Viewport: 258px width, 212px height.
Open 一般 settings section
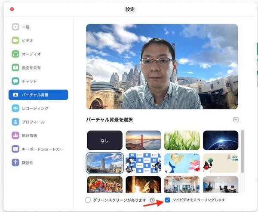[26, 27]
